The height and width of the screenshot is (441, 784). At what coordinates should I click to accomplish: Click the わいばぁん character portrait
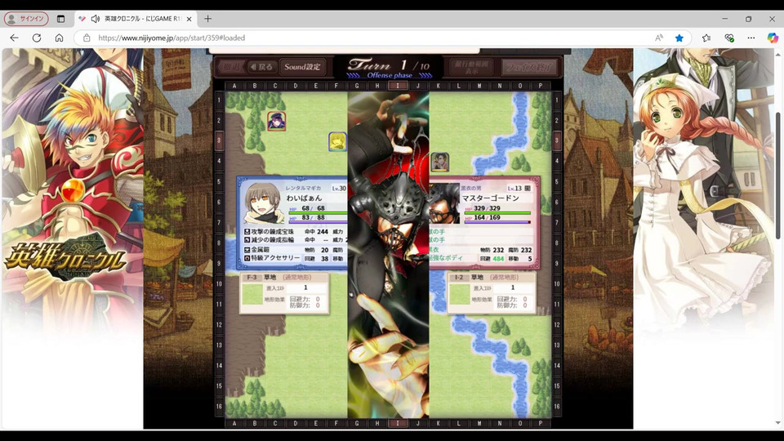264,203
